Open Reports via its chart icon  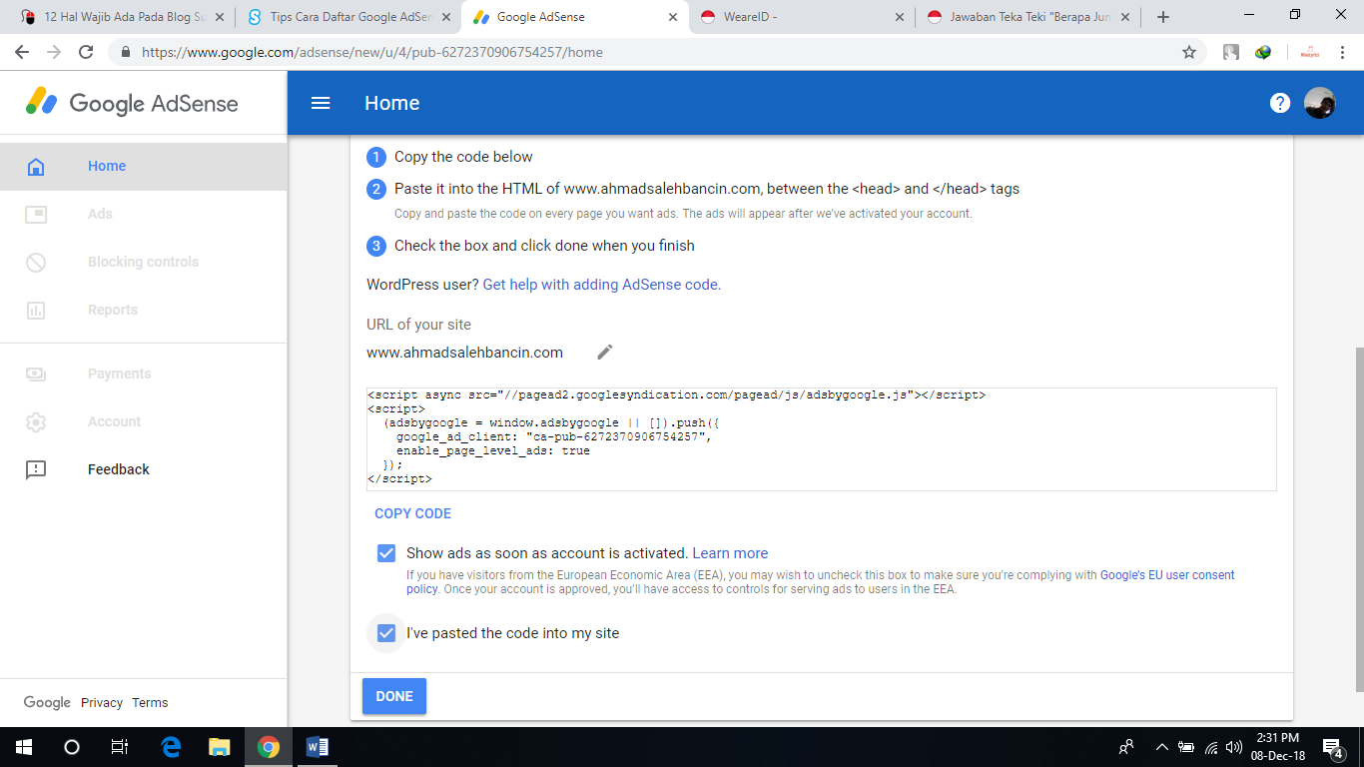click(36, 309)
